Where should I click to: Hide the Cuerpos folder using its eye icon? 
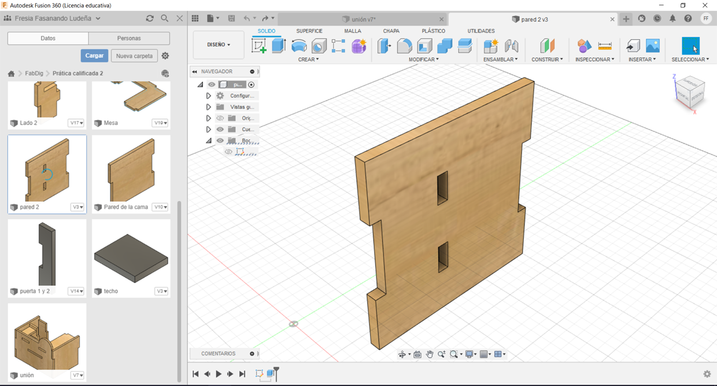pyautogui.click(x=220, y=129)
